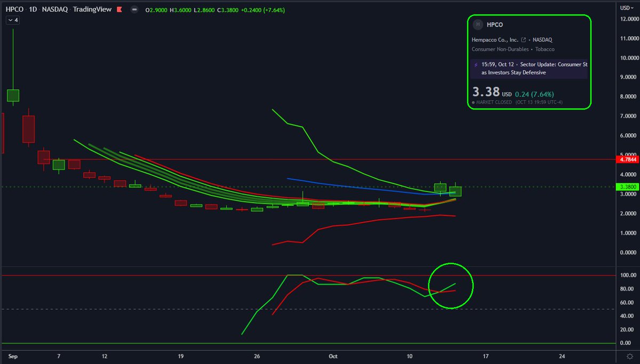Click the 6.0000 price scale label
The height and width of the screenshot is (364, 640).
pyautogui.click(x=629, y=136)
